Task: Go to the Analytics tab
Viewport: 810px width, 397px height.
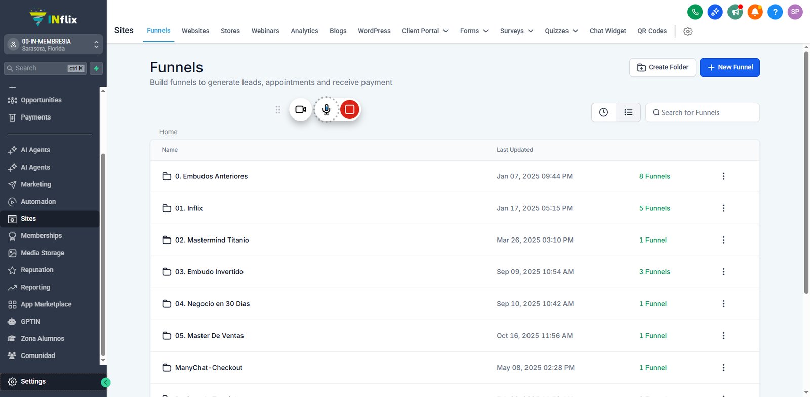Action: tap(304, 31)
